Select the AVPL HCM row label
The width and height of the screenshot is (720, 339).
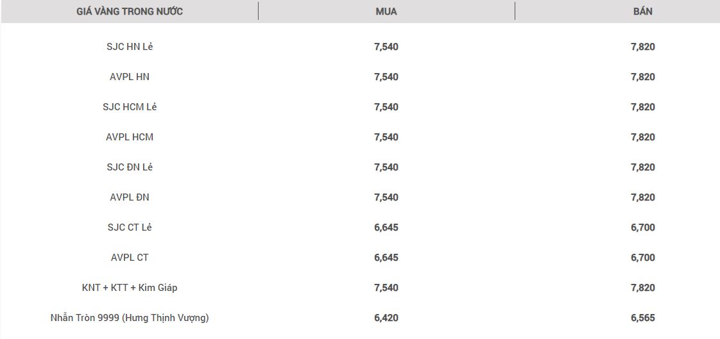(130, 137)
